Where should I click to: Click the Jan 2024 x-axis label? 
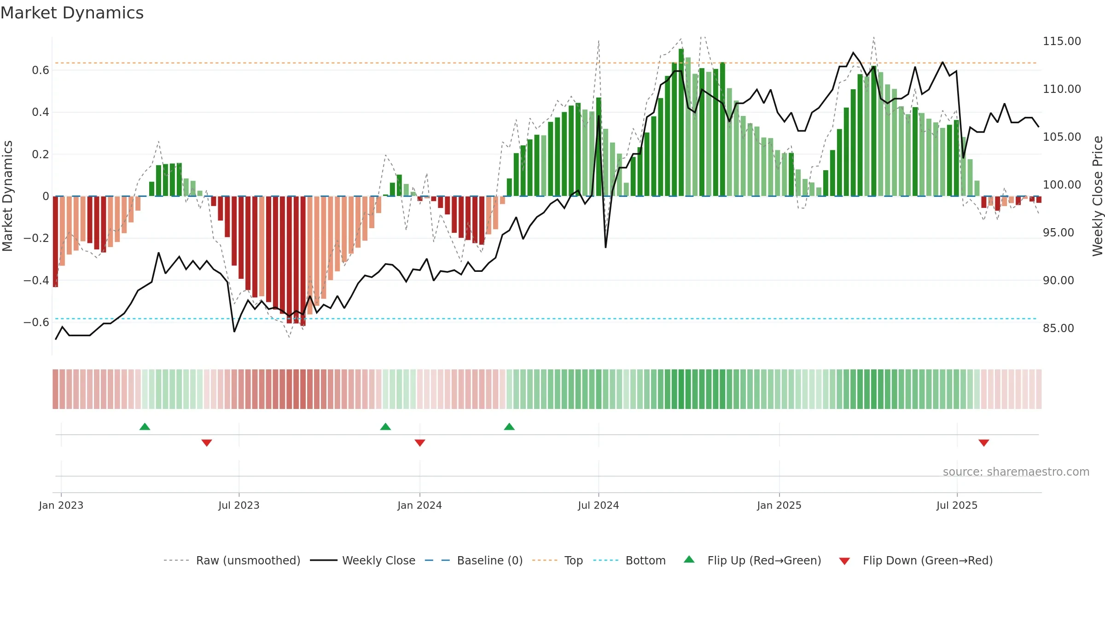click(x=420, y=505)
